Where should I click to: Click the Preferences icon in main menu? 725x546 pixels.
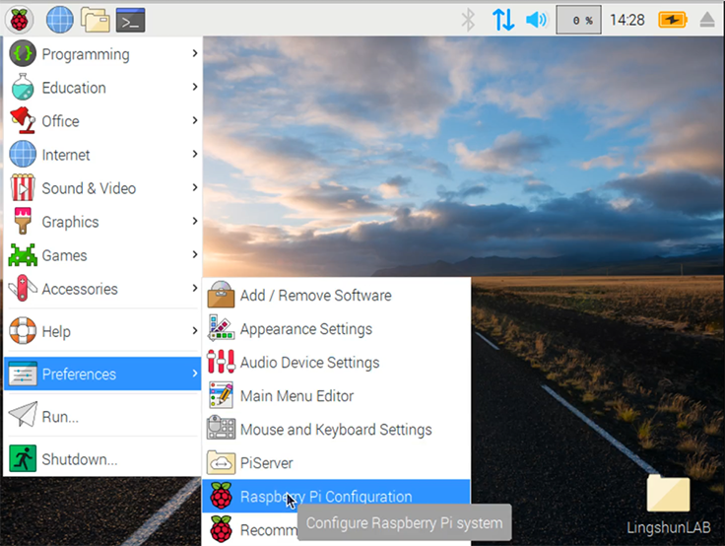pyautogui.click(x=23, y=374)
